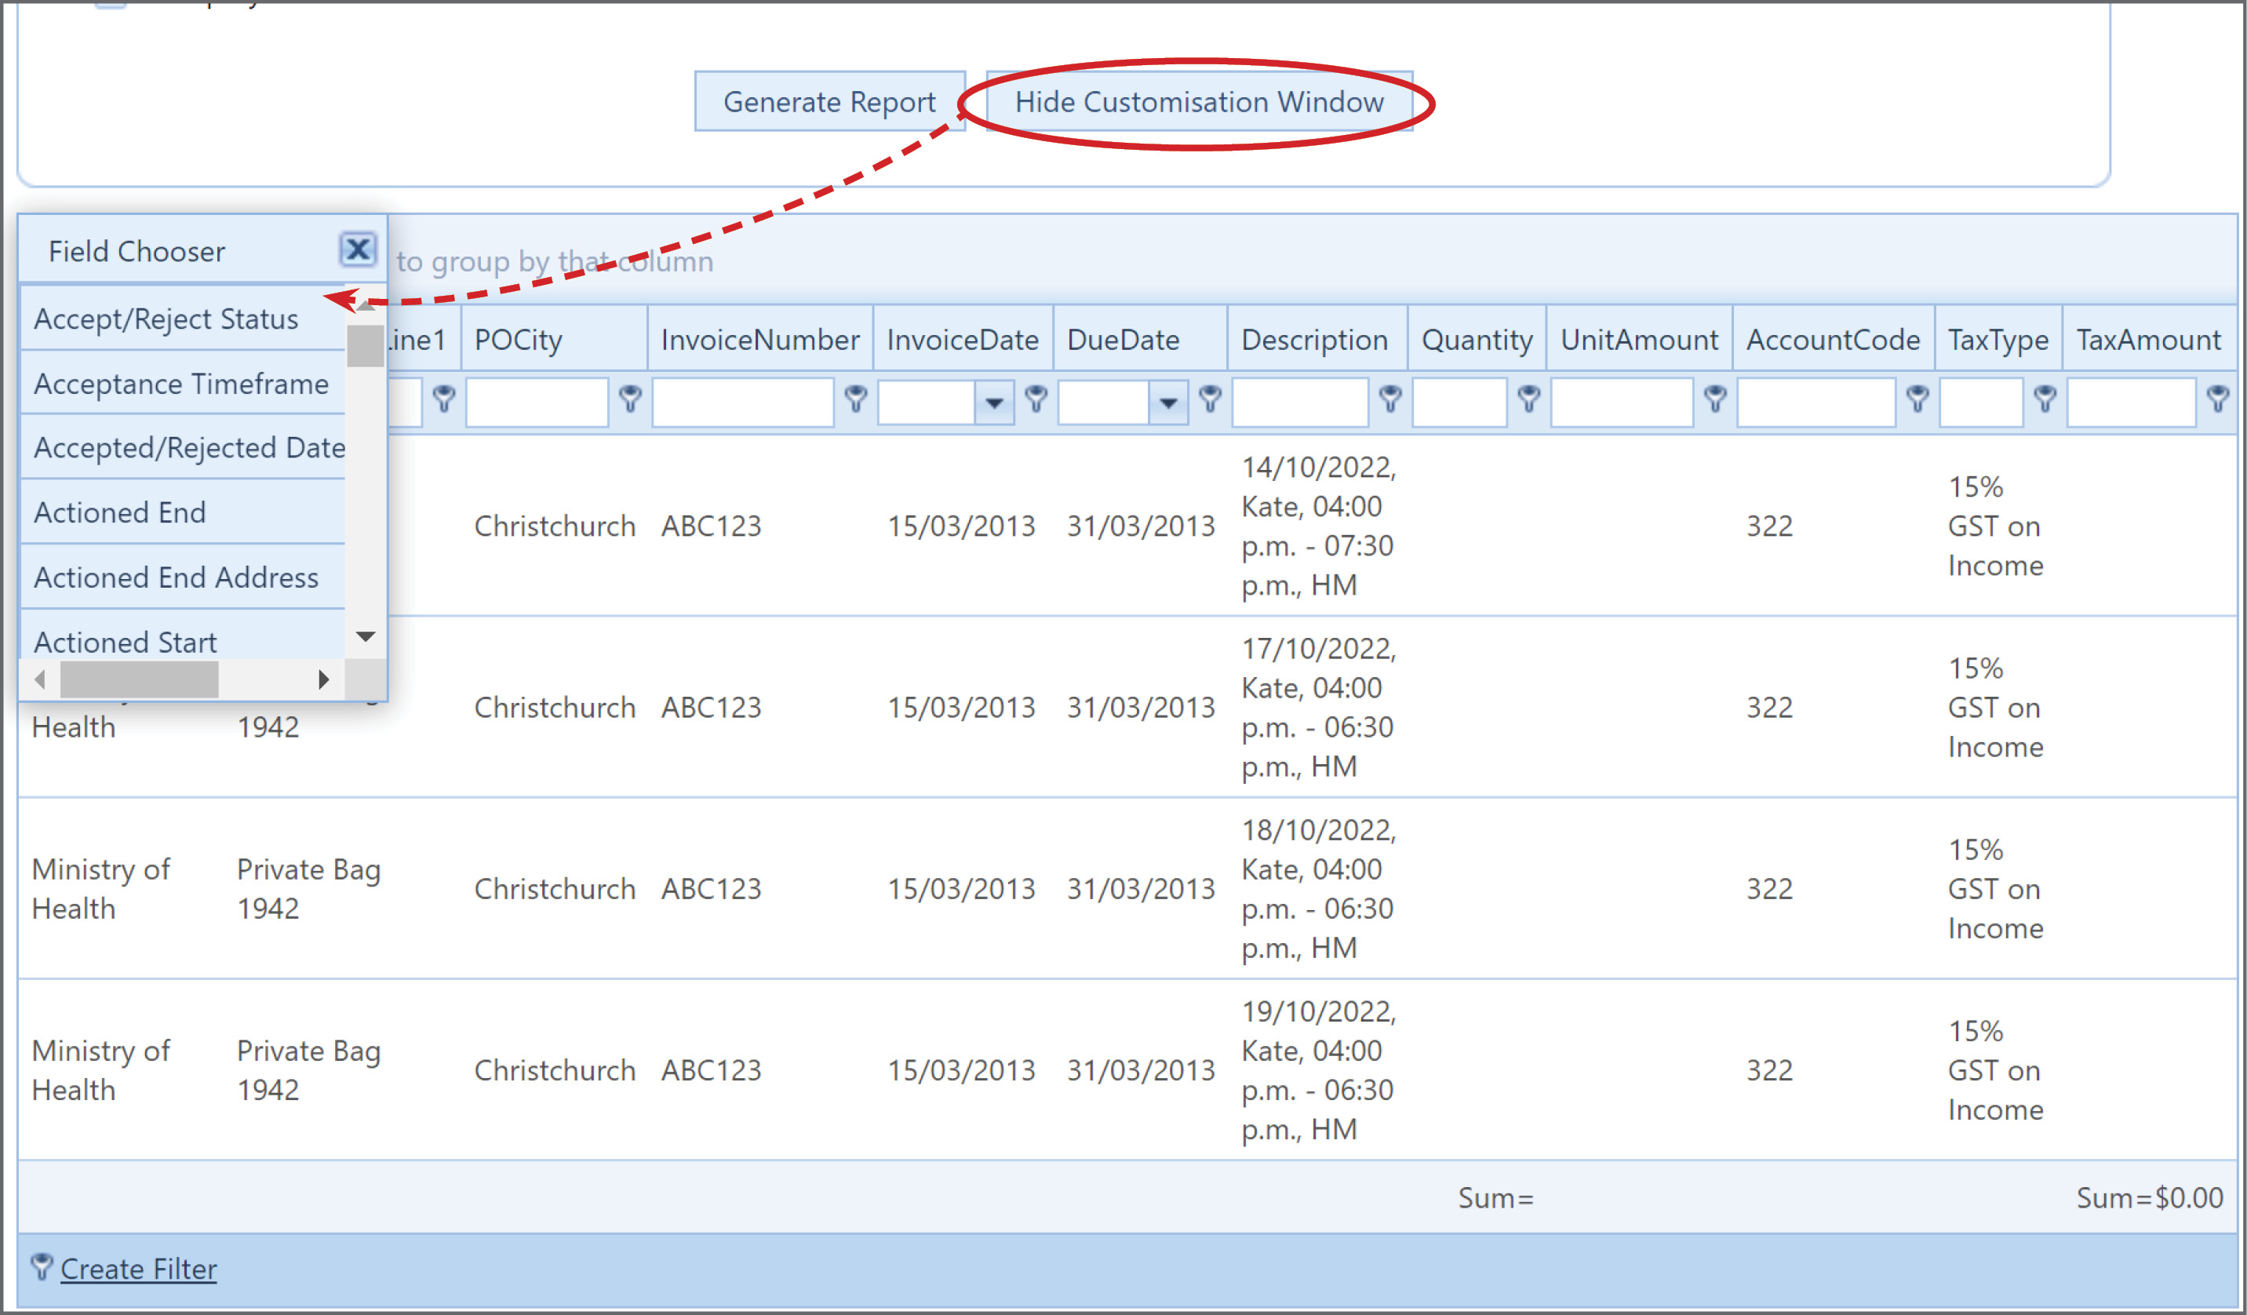Screen dimensions: 2247x1315
Task: Open the Create Filter link
Action: 138,1268
